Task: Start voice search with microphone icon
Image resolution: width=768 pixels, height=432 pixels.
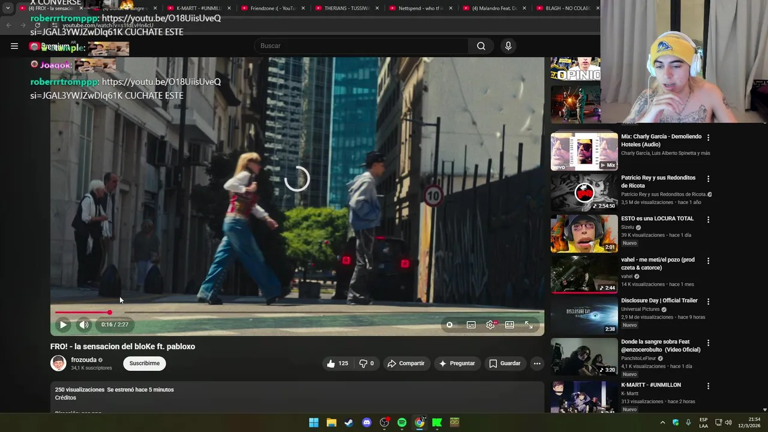Action: pos(508,46)
